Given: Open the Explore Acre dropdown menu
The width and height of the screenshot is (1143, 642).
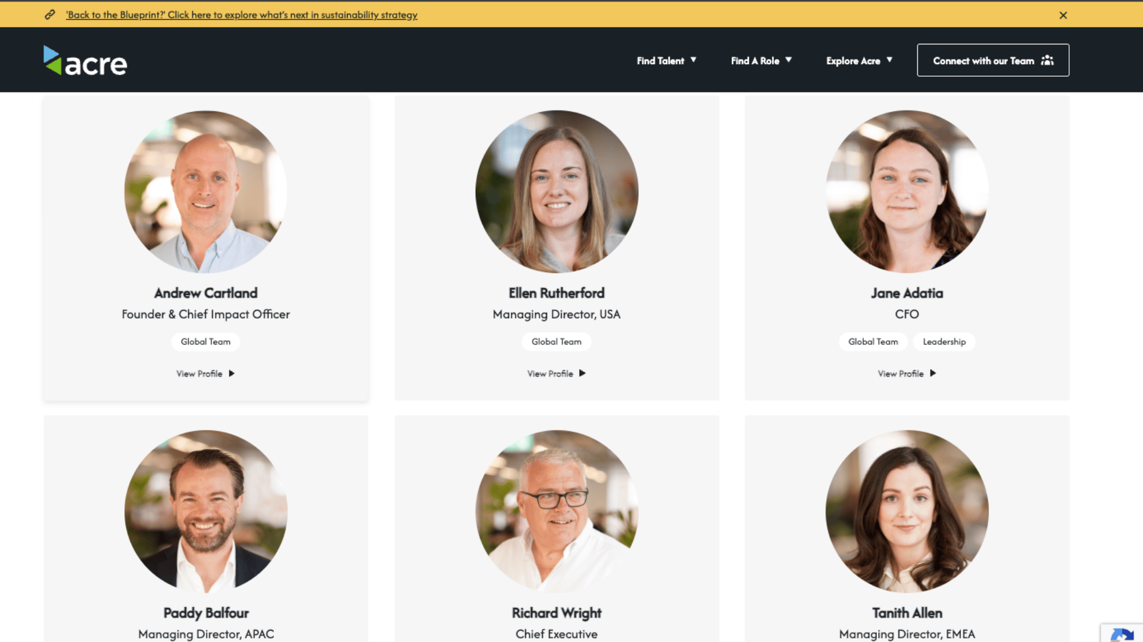Looking at the screenshot, I should (859, 61).
